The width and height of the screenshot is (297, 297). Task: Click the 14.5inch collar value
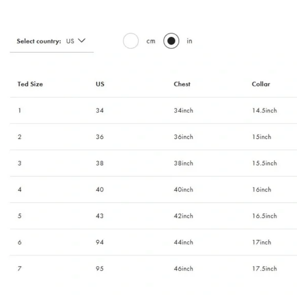[x=264, y=111]
